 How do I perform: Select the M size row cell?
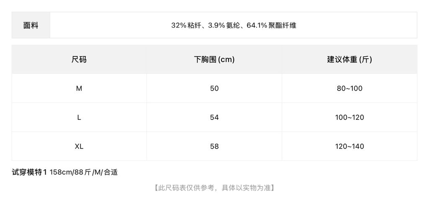coord(79,88)
